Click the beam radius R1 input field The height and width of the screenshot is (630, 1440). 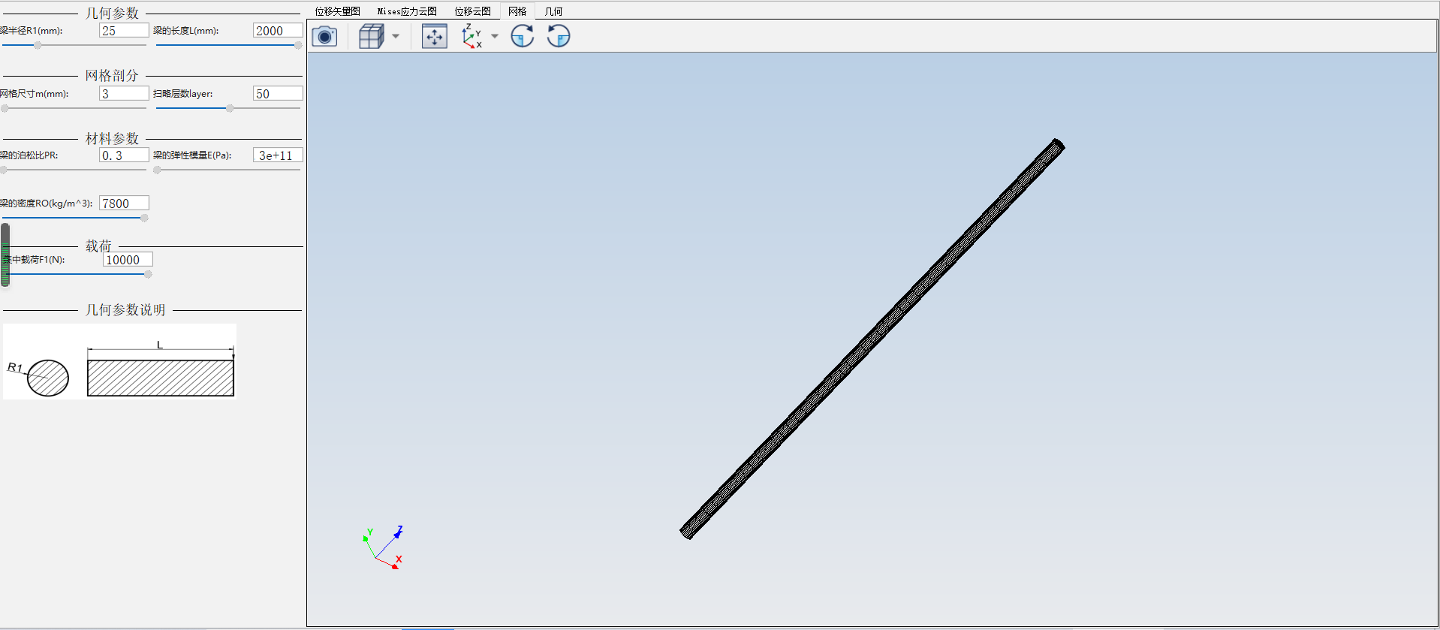pyautogui.click(x=124, y=31)
